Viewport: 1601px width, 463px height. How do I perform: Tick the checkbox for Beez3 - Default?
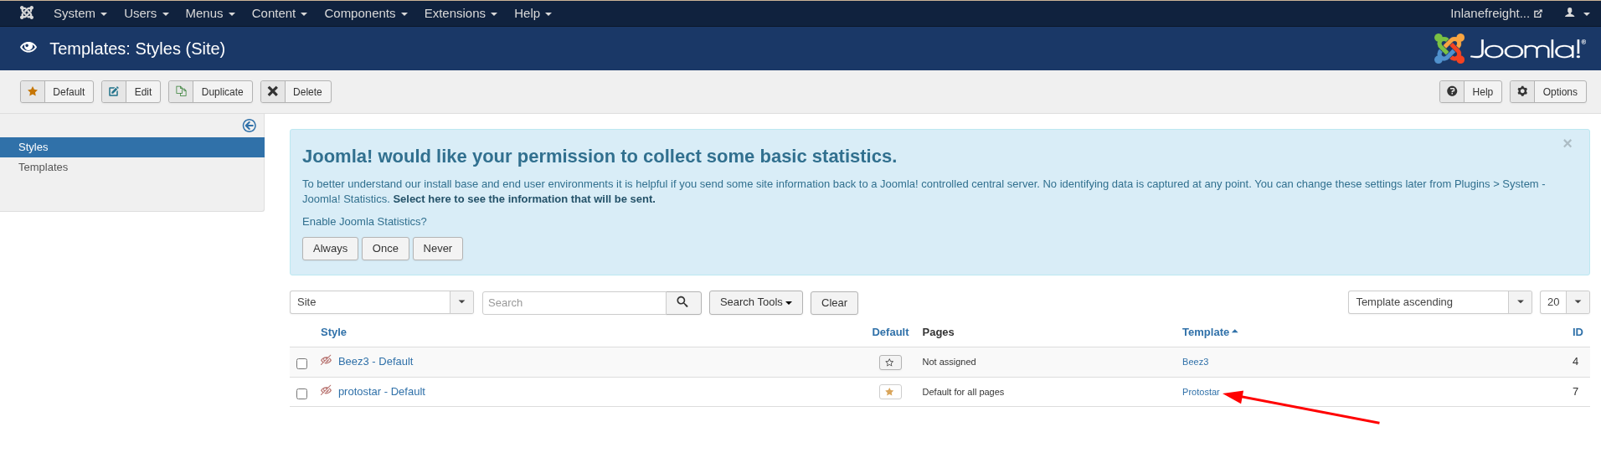pyautogui.click(x=301, y=363)
